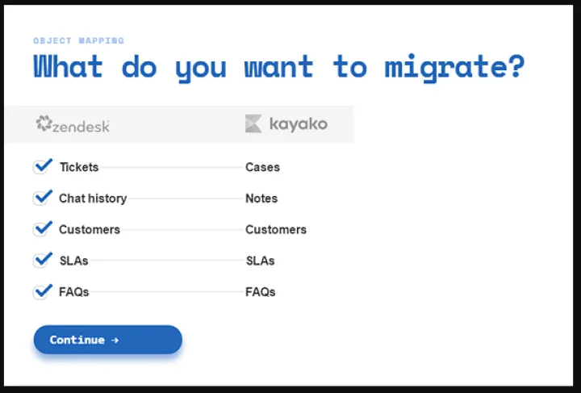Toggle the Chat history checkbox
Screen dimensions: 581x393
[41, 199]
